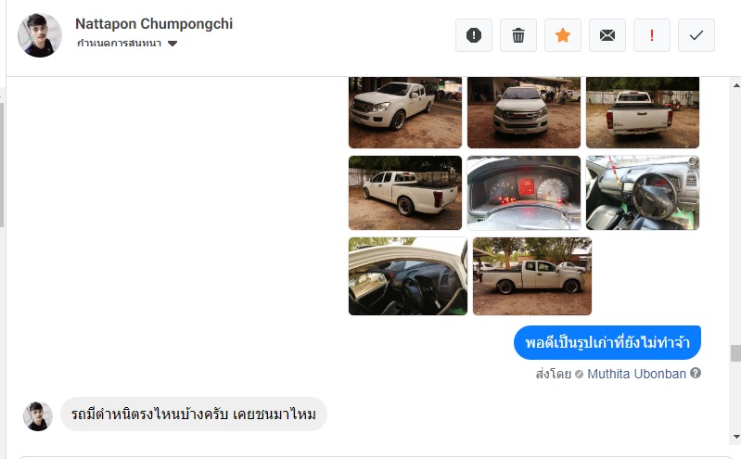Screen dimensions: 741x459
Task: Open front-angle white pickup photo
Action: (x=405, y=112)
